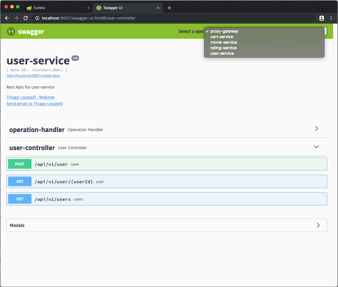Click the macOS yellow minimize window button

pos(12,7)
